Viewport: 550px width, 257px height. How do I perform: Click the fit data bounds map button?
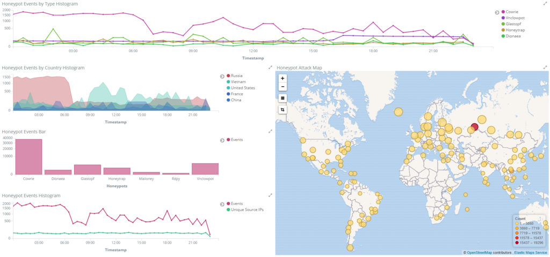click(x=283, y=109)
